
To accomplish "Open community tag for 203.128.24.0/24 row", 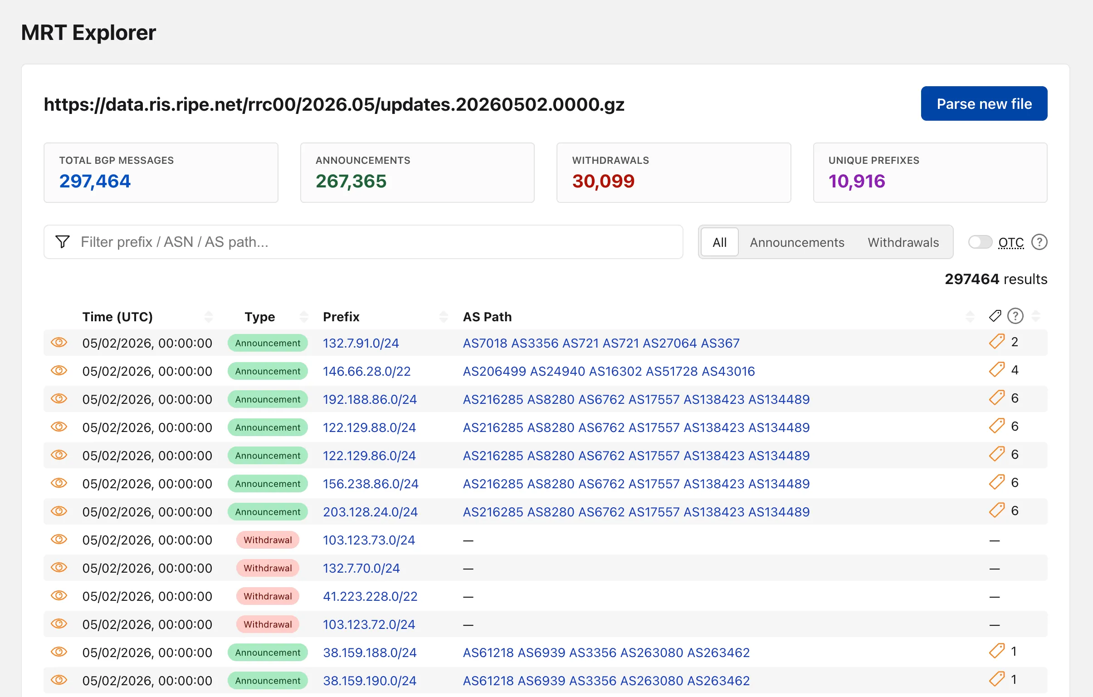I will pyautogui.click(x=997, y=511).
